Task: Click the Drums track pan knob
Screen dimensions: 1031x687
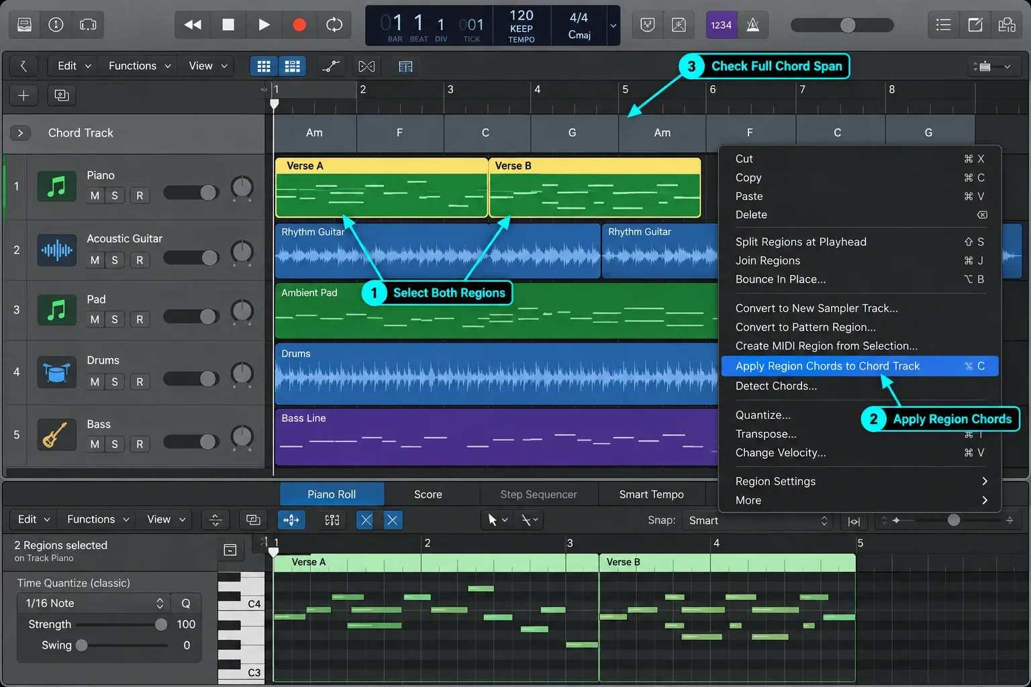Action: [x=242, y=374]
